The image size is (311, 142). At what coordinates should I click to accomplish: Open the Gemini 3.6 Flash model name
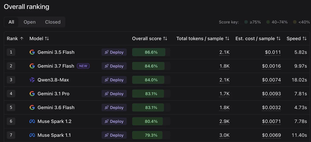coord(56,107)
